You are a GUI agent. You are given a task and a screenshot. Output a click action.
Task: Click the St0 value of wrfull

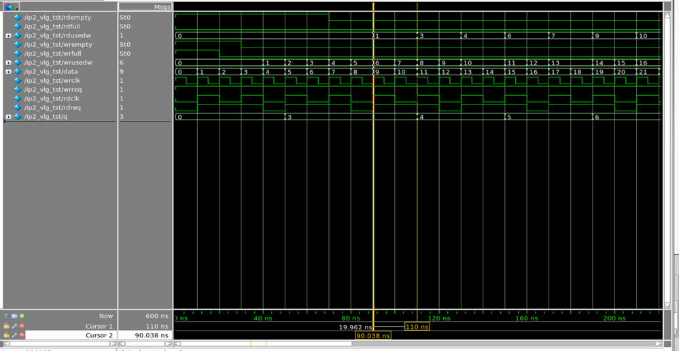[x=124, y=54]
